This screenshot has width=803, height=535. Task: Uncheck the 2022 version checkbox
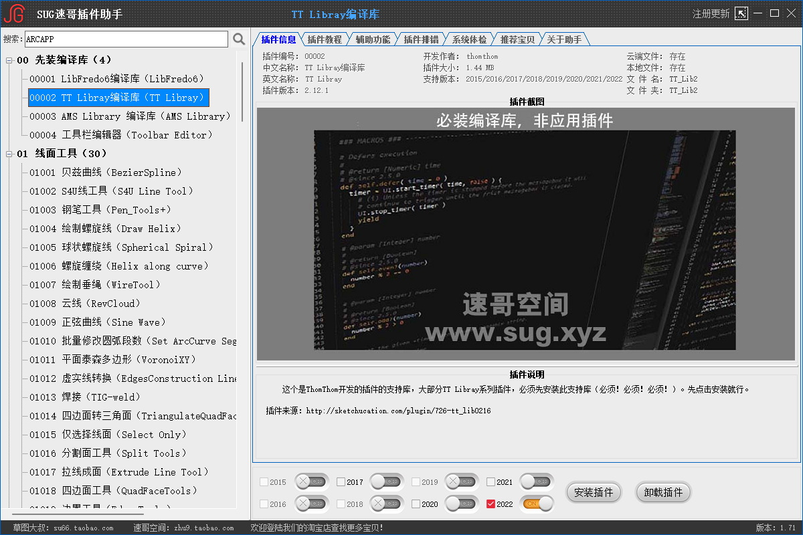pyautogui.click(x=490, y=504)
